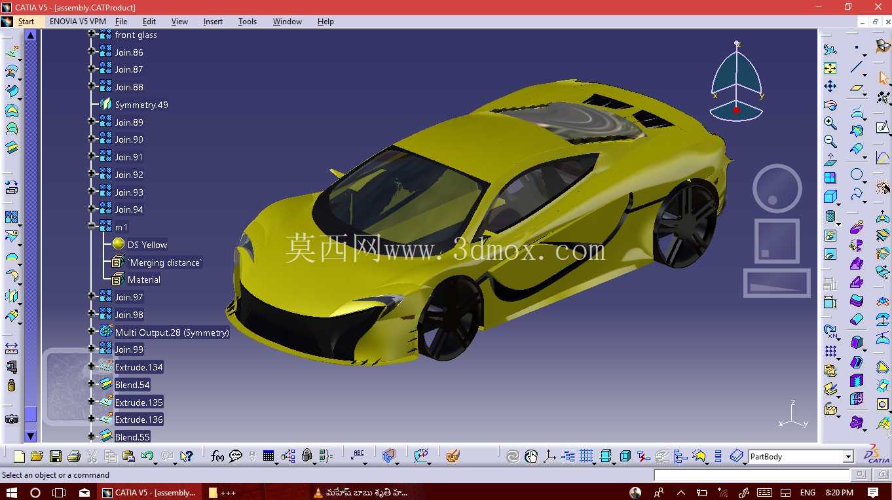Collapse the m1 tree node
The height and width of the screenshot is (500, 892).
click(92, 227)
